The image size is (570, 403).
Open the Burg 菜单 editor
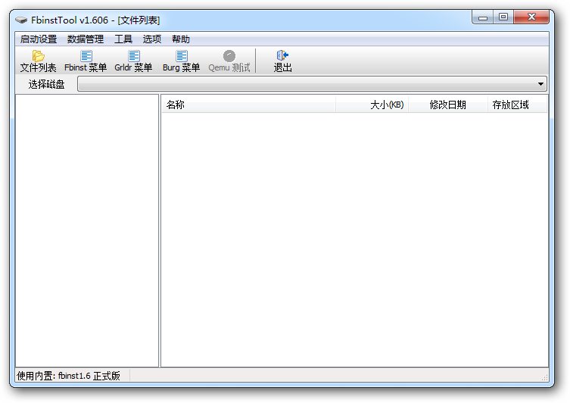[x=181, y=61]
